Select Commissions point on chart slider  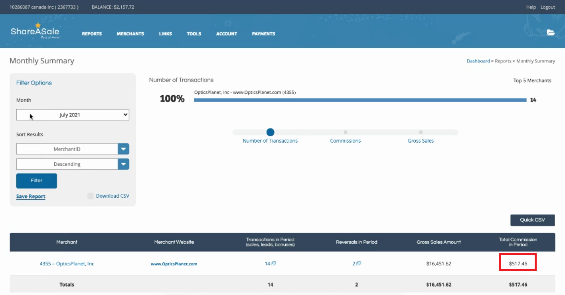[x=346, y=132]
